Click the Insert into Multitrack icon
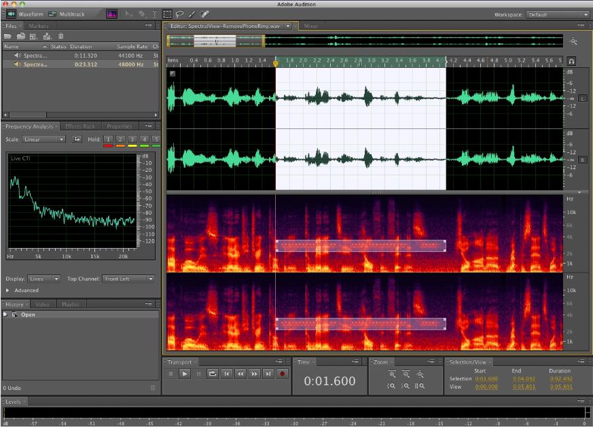This screenshot has height=428, width=593. point(47,36)
